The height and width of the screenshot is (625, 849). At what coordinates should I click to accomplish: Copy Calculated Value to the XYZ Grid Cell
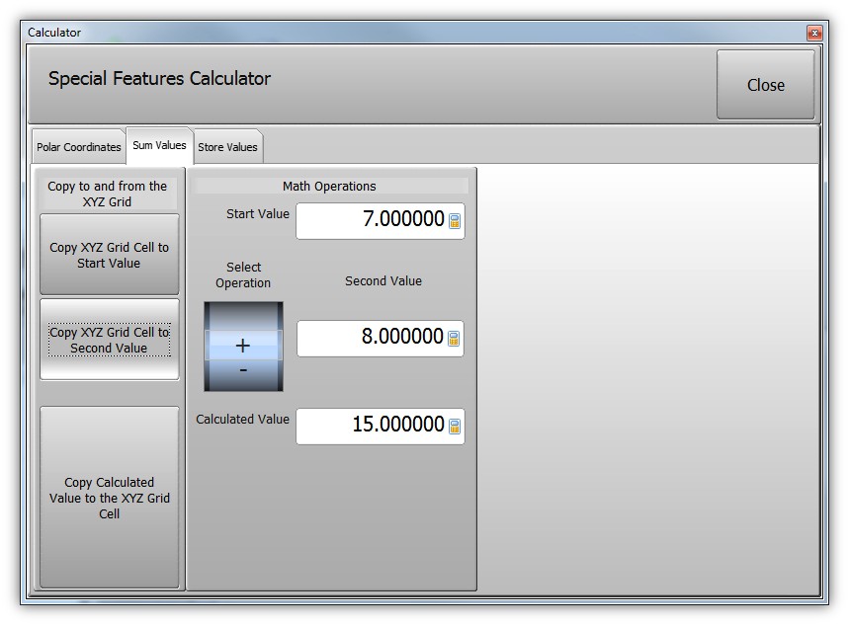[110, 498]
